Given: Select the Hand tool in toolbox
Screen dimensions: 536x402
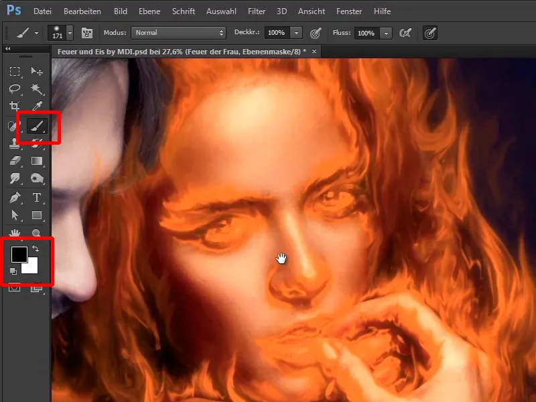Looking at the screenshot, I should click(15, 233).
